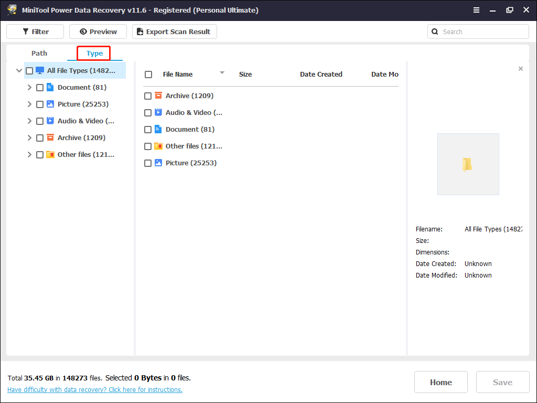
Task: Switch to the Path tab
Action: coord(39,53)
